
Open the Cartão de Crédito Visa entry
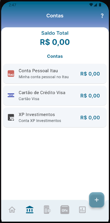tap(55, 95)
